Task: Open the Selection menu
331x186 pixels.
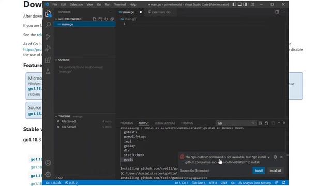Action: click(76, 4)
